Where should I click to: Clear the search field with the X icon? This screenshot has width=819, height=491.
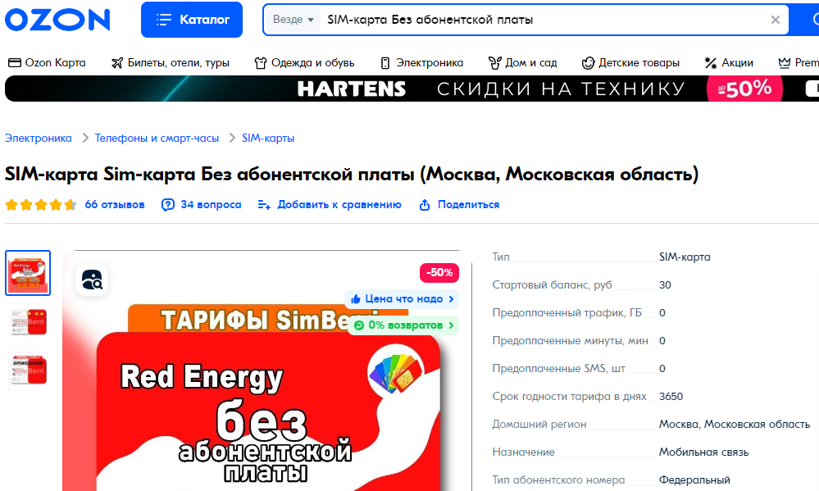tap(776, 20)
